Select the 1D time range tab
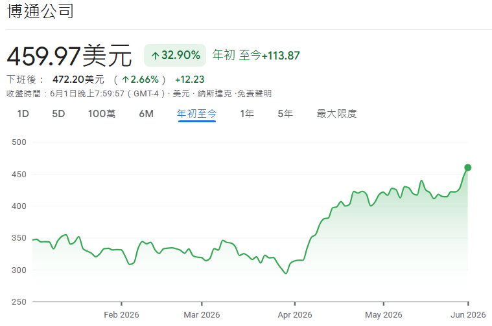The height and width of the screenshot is (326, 492). click(x=23, y=114)
